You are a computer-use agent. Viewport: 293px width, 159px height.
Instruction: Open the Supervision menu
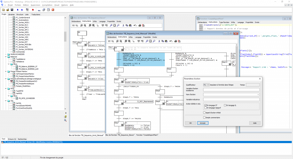coord(35,5)
